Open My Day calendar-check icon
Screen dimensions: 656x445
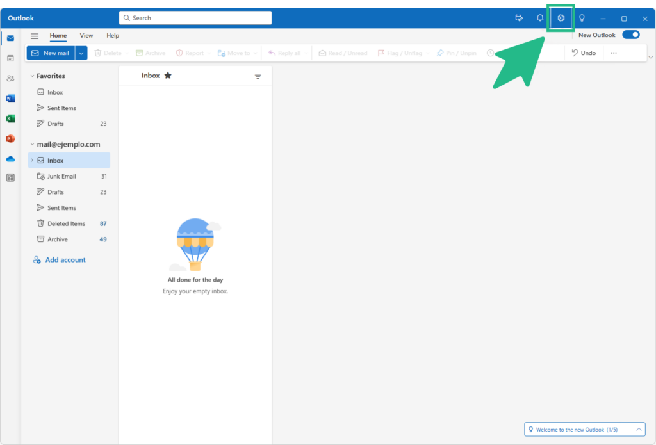(519, 18)
